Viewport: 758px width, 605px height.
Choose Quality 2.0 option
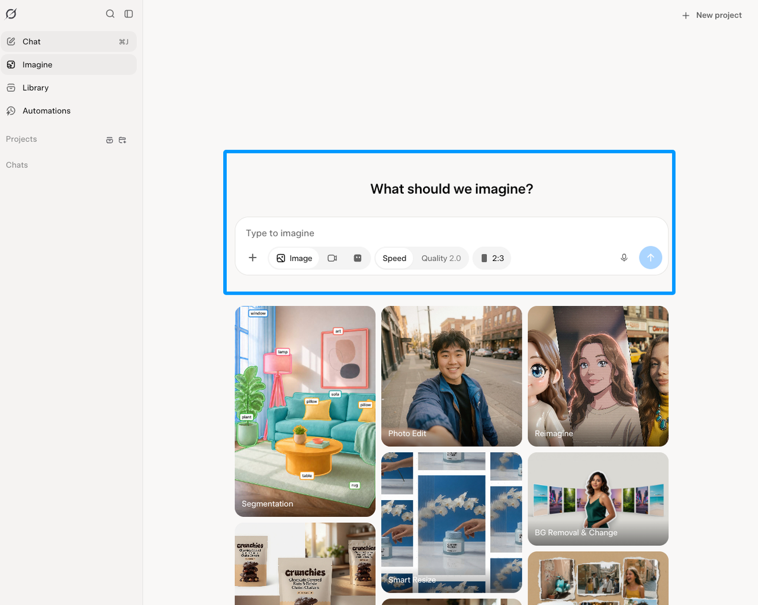point(441,258)
